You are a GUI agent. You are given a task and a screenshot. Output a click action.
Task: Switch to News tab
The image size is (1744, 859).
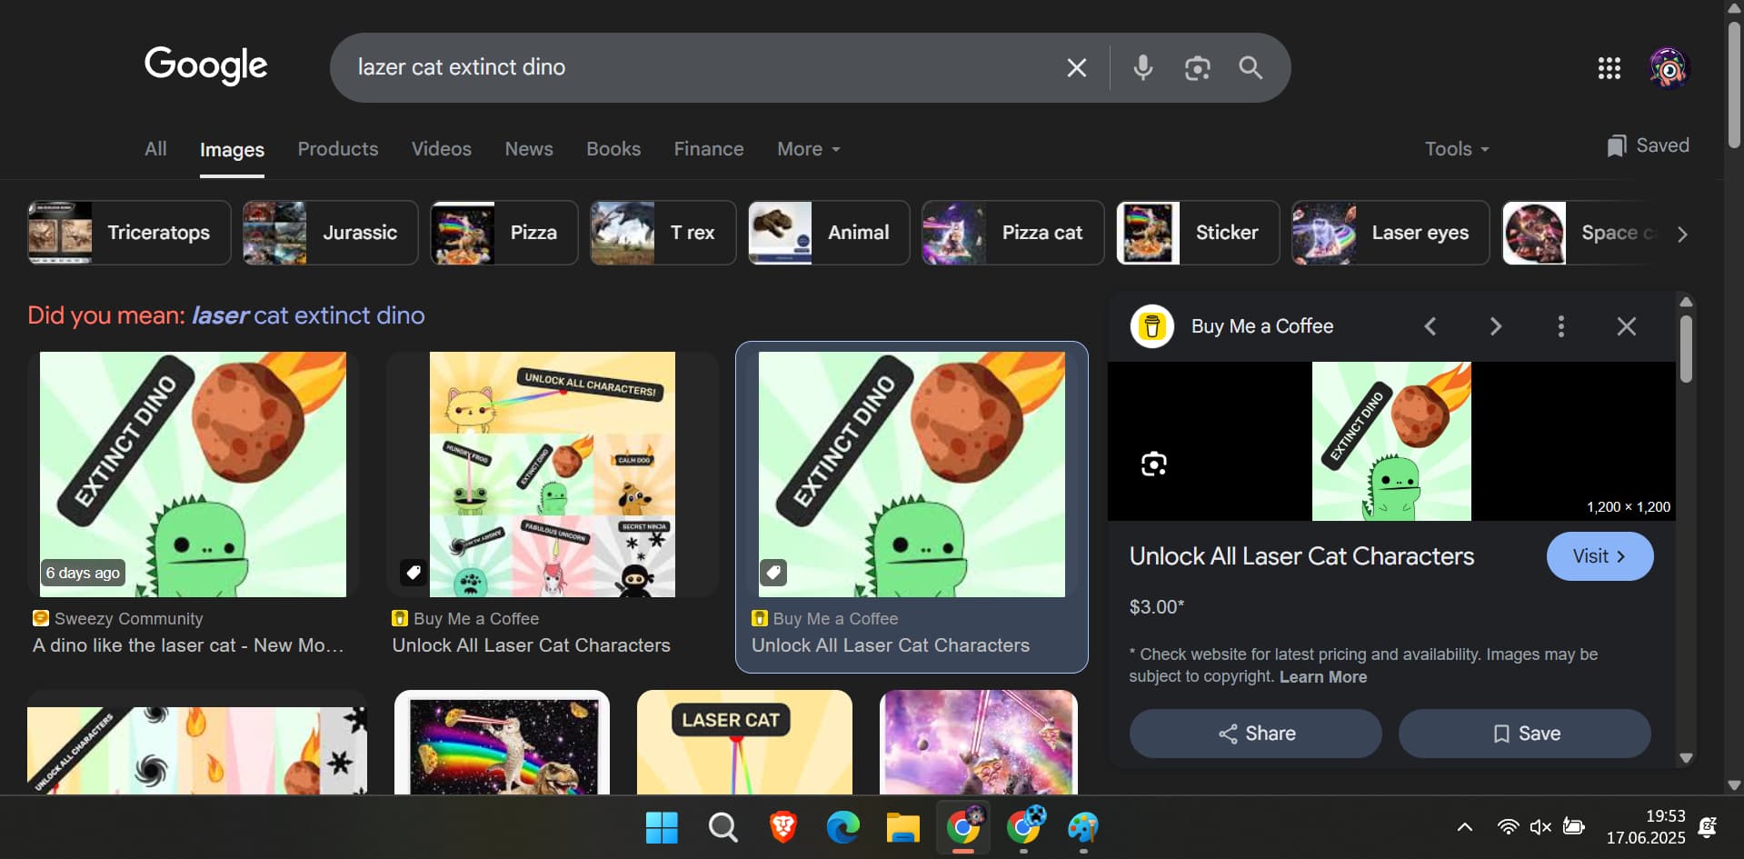click(529, 149)
